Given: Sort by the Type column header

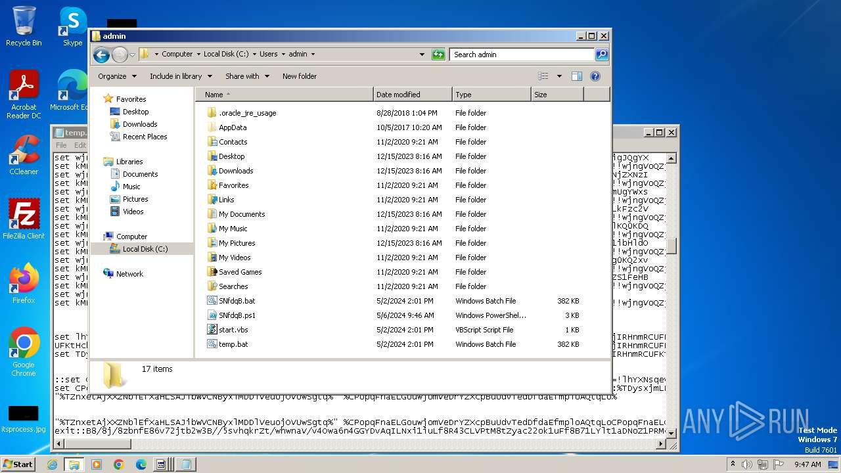Looking at the screenshot, I should pos(491,95).
